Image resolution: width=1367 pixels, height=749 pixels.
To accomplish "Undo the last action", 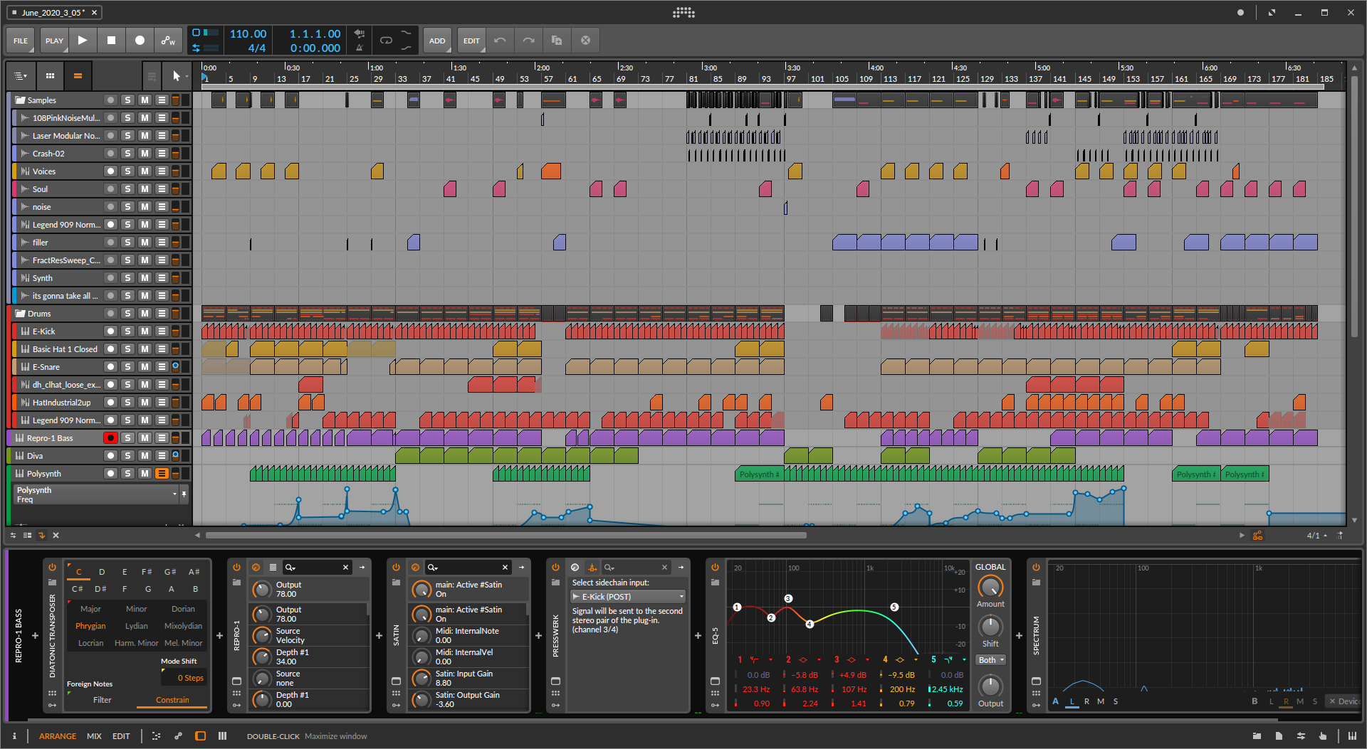I will click(500, 41).
